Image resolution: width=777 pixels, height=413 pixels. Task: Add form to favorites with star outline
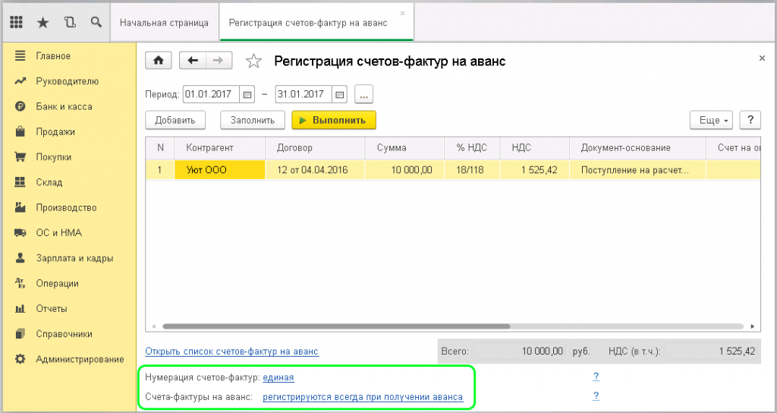tap(255, 61)
